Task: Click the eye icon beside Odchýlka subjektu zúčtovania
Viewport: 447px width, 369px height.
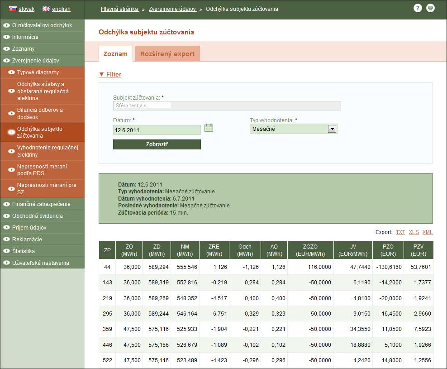Action: click(11, 132)
